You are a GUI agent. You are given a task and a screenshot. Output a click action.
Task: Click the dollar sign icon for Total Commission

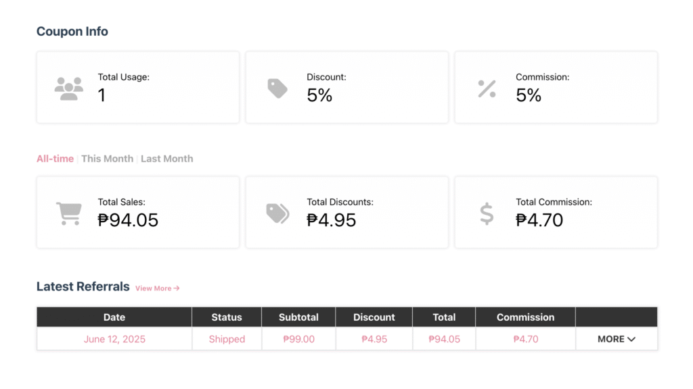pyautogui.click(x=487, y=214)
